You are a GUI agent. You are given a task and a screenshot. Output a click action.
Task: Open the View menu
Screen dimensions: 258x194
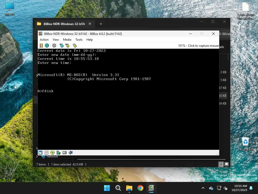coord(56,40)
